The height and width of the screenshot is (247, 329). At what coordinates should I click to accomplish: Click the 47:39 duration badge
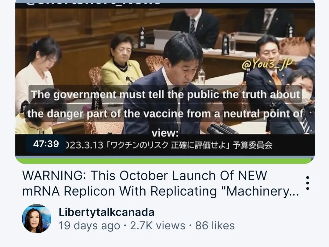click(46, 144)
